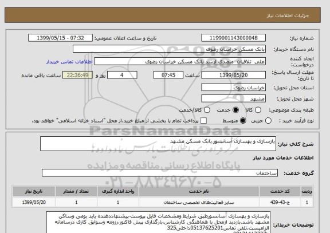330x233 pixels.
Task: Click the remaining days field showing 4
Action: click(122, 75)
